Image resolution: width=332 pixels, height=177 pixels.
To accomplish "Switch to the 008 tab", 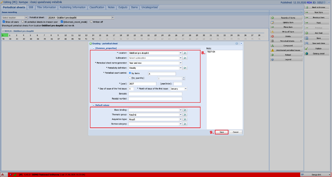I will [31, 7].
